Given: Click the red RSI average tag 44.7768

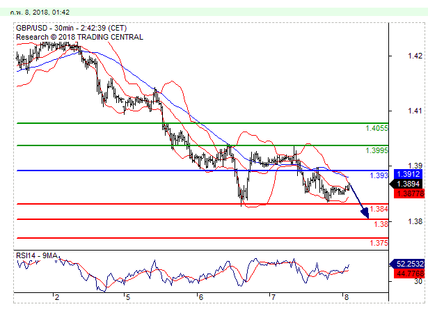Looking at the screenshot, I should [x=409, y=274].
